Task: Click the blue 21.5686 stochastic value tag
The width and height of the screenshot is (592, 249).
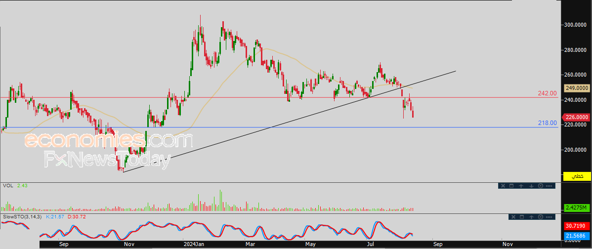Action: pyautogui.click(x=577, y=236)
